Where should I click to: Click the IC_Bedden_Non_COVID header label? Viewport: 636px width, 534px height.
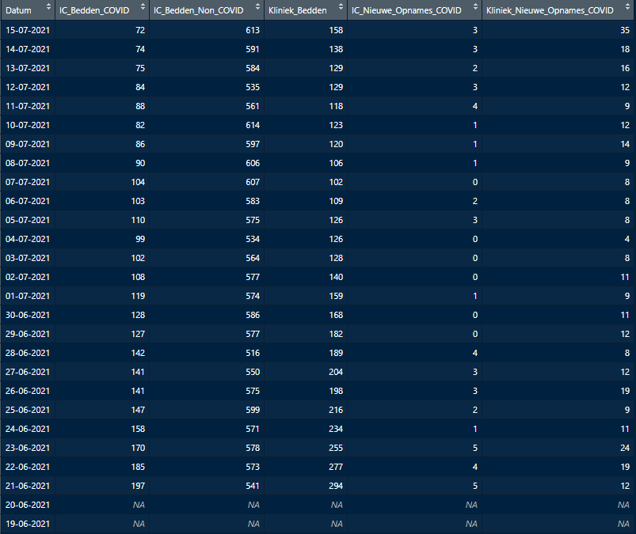point(198,10)
